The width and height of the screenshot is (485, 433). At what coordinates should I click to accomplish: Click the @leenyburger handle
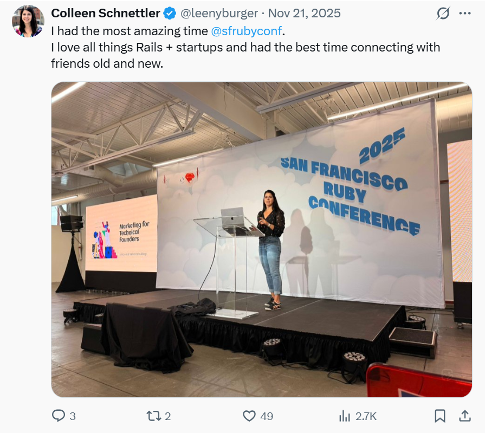(x=218, y=13)
